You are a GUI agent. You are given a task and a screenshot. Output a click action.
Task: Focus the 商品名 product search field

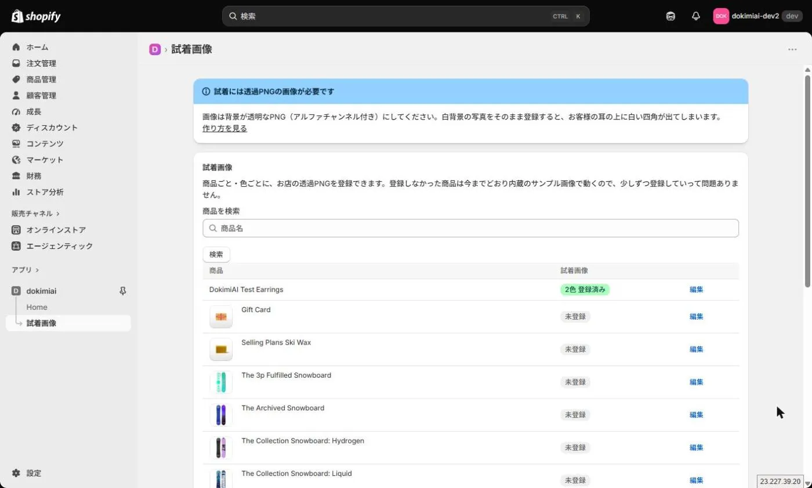click(x=470, y=228)
